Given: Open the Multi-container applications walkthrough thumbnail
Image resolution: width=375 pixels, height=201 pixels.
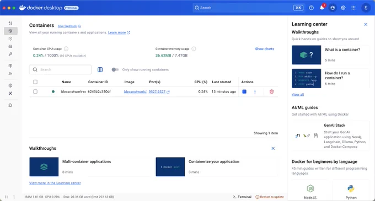Looking at the screenshot, I should coord(44,167).
